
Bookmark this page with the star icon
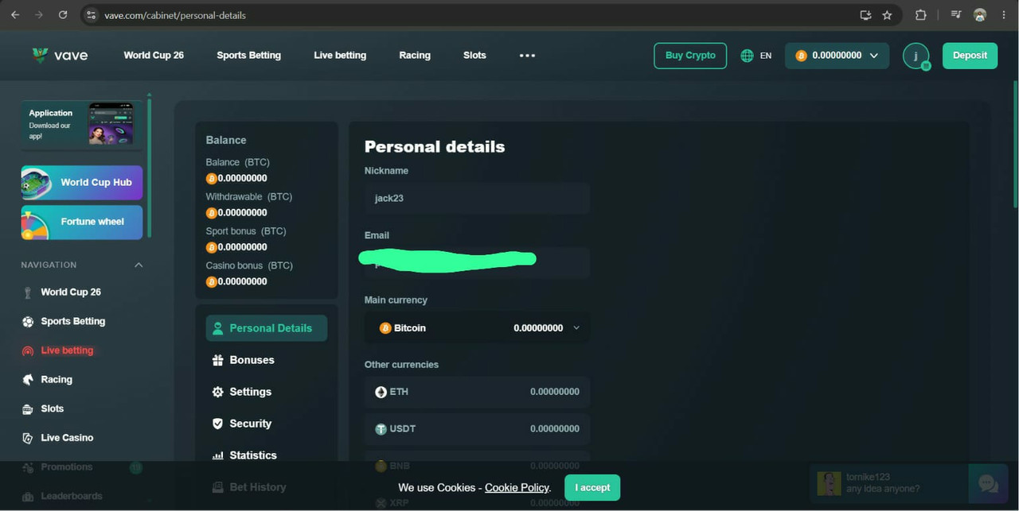click(x=887, y=15)
